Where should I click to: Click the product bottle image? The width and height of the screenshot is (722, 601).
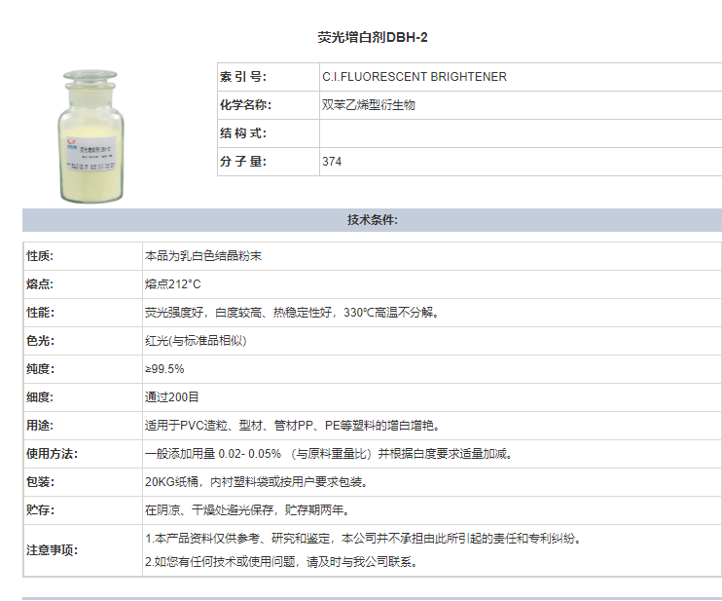93,134
